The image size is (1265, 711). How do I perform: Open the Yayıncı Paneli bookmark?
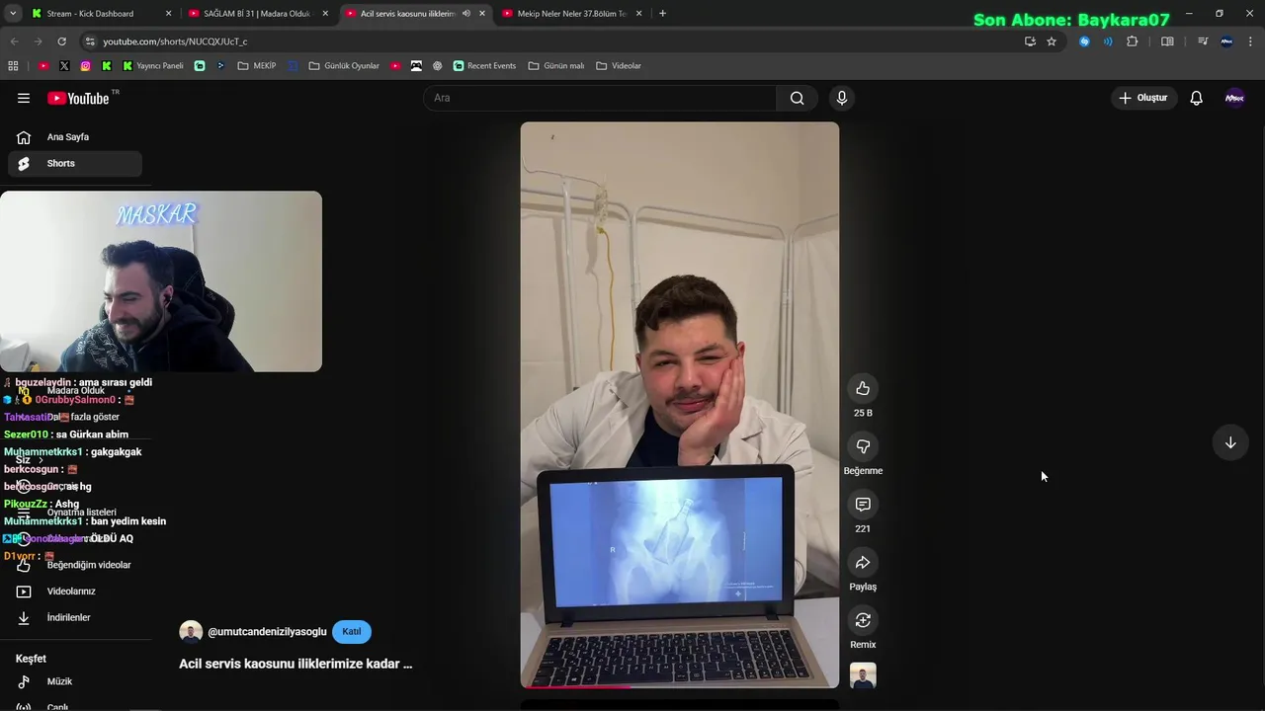coord(153,66)
